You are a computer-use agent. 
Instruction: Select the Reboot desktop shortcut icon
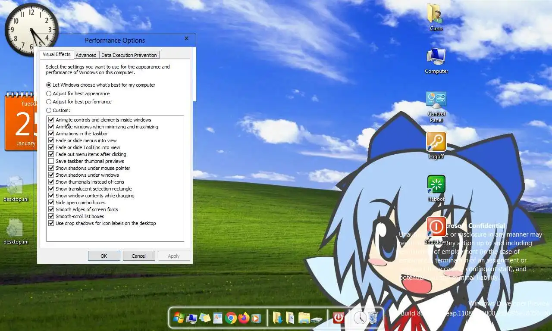pyautogui.click(x=436, y=188)
